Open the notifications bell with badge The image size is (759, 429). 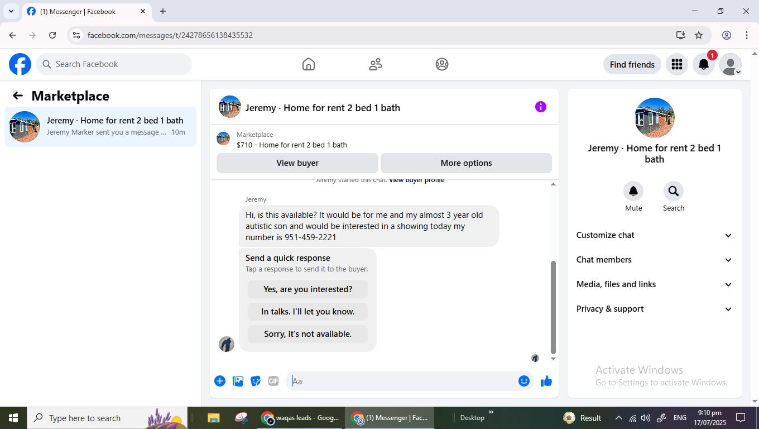click(704, 64)
